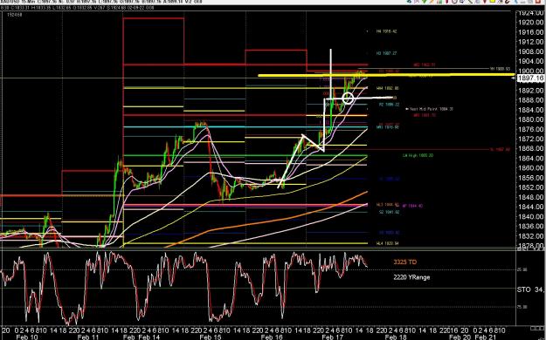The width and height of the screenshot is (546, 340).
Task: Click the orange 3325 TD text
Action: click(405, 262)
